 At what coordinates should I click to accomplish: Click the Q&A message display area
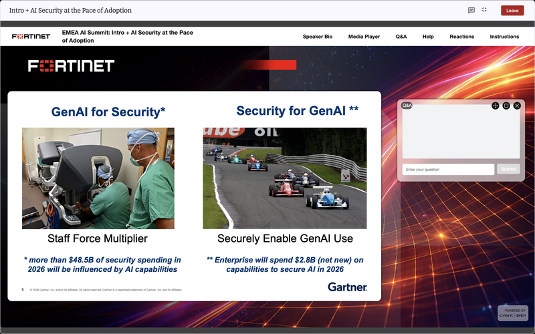(x=461, y=131)
